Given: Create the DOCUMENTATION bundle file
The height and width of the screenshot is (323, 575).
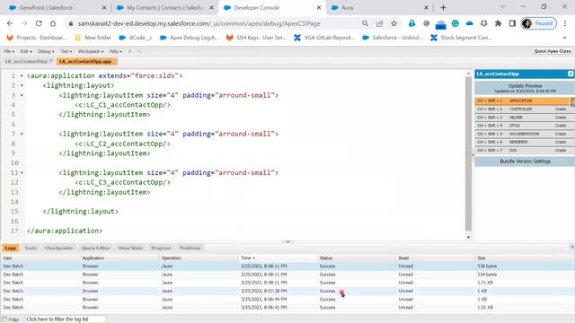Looking at the screenshot, I should coord(561,134).
